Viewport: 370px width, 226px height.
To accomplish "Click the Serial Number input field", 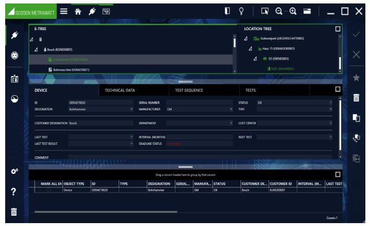I will (x=199, y=103).
